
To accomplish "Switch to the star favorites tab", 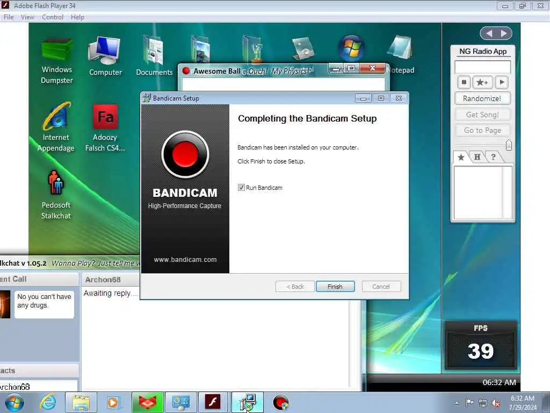I will point(461,157).
